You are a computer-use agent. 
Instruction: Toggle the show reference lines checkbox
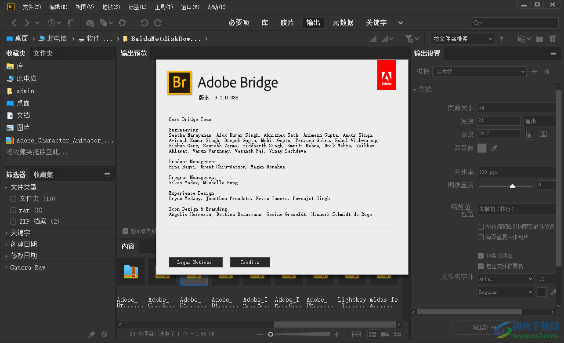click(x=126, y=231)
